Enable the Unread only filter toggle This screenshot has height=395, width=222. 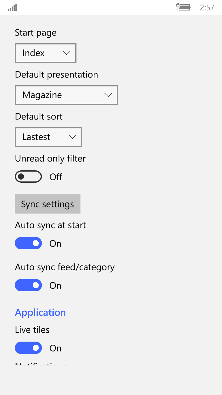pyautogui.click(x=28, y=177)
